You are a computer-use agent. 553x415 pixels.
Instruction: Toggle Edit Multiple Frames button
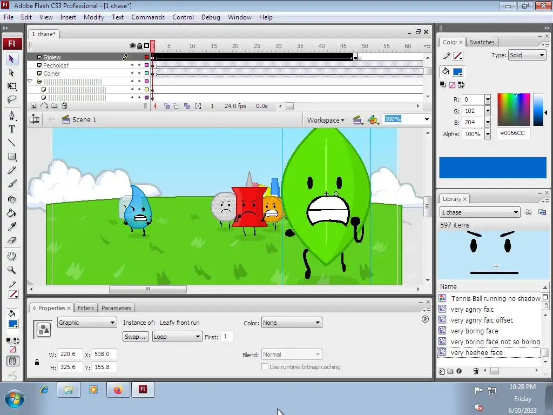pyautogui.click(x=187, y=106)
